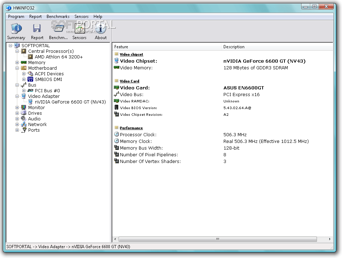Collapse the SOFTPORTAL root node
This screenshot has height=258, width=342.
tap(10, 45)
